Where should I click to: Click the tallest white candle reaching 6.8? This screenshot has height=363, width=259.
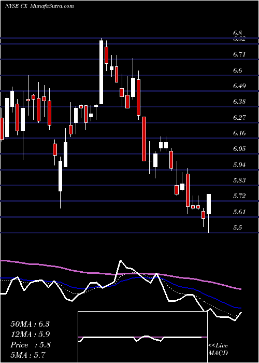pyautogui.click(x=102, y=72)
